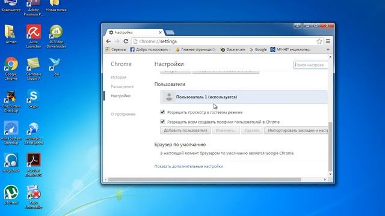Open the Adobe Premiere Pro shortcut
385x216 pixels.
[34, 7]
